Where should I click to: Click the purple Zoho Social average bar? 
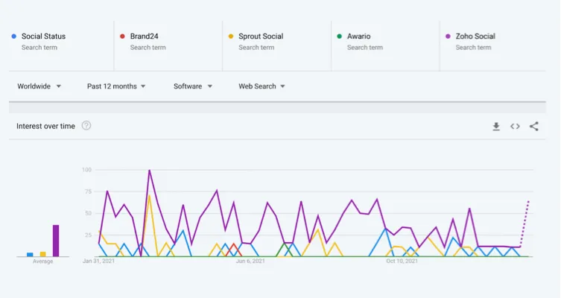56,241
